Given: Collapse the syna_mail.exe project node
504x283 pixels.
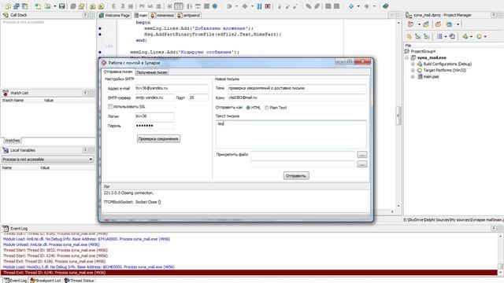Looking at the screenshot, I should click(x=407, y=57).
